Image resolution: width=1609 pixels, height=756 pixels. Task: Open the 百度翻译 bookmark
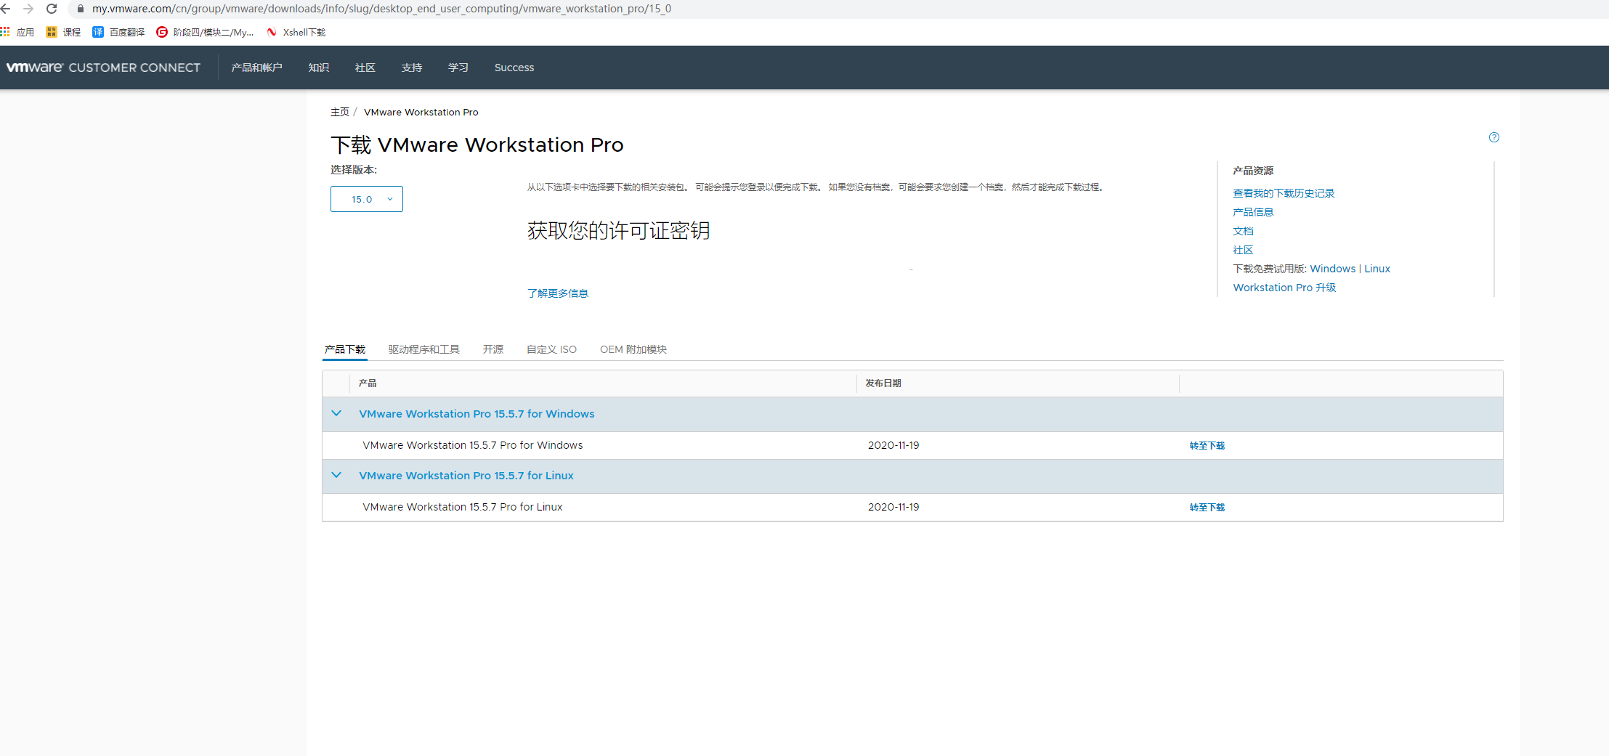tap(118, 32)
